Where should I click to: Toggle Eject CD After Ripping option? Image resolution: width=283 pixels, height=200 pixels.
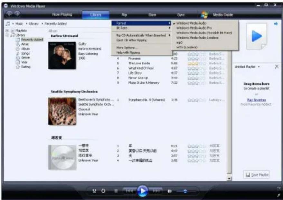[142, 40]
